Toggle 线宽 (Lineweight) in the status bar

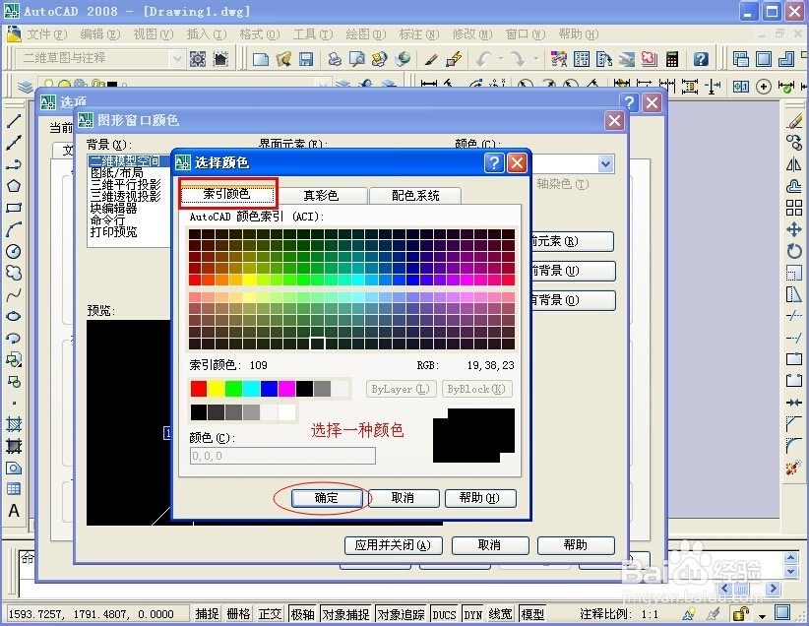point(501,614)
